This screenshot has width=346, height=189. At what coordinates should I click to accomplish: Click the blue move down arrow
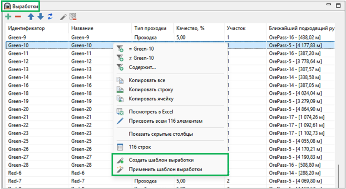pos(41,16)
